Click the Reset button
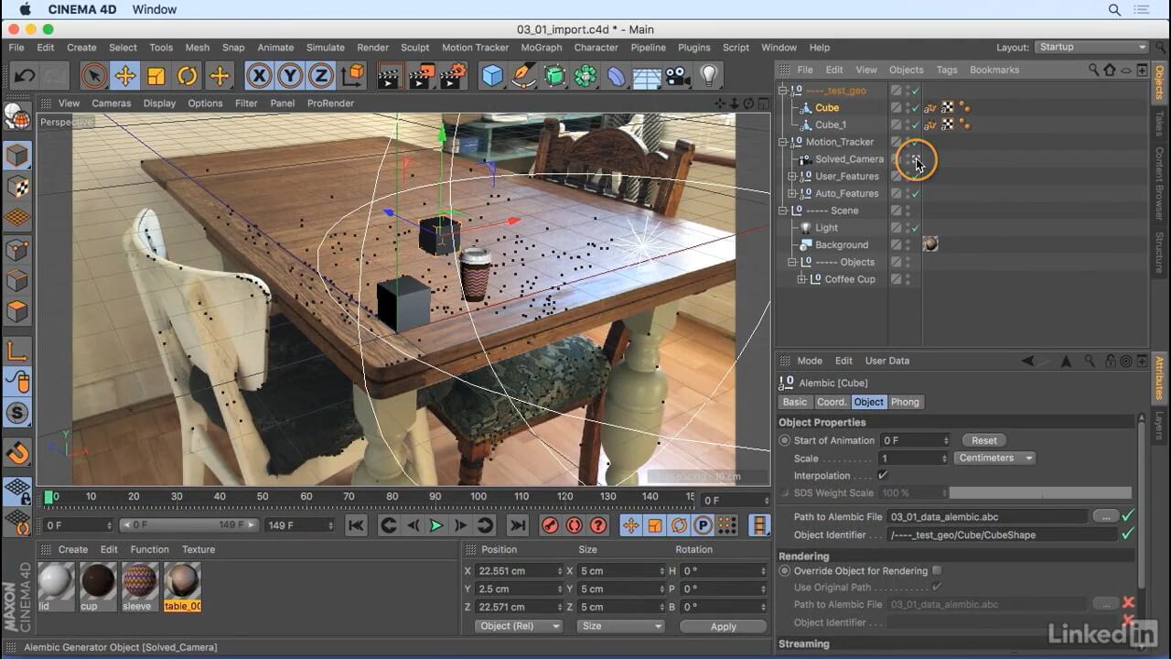 click(983, 440)
